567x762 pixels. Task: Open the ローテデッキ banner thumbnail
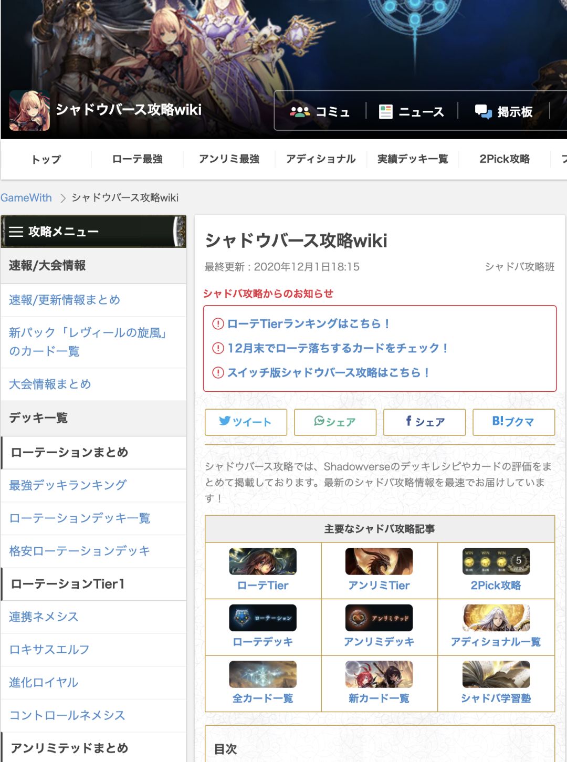(263, 618)
